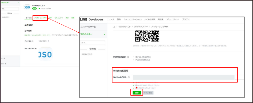Image resolution: width=253 pixels, height=103 pixels.
Task: Click the OSORAテスト✓ channel title
Action: (39, 5)
